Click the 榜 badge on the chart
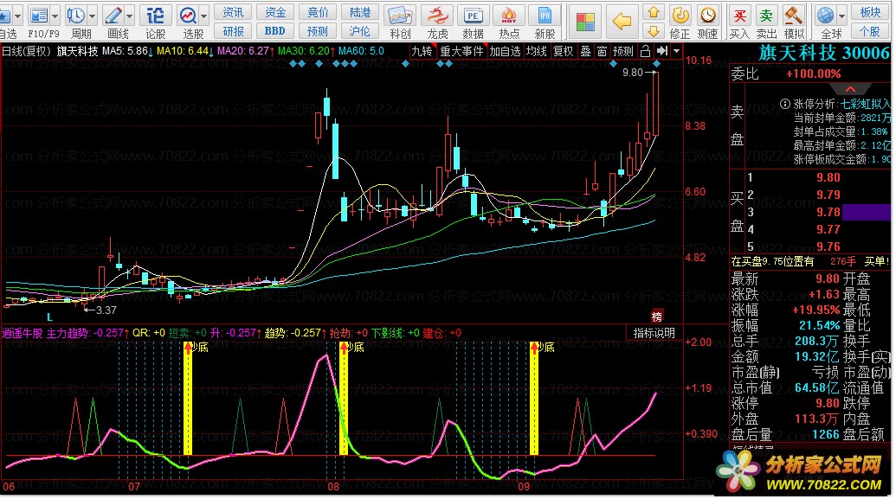896x499 pixels. [x=656, y=317]
